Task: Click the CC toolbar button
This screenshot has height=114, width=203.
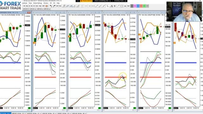Action: 34,6
